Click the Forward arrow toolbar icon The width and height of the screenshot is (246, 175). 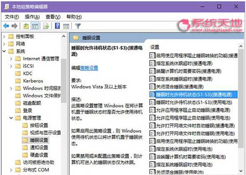[x=15, y=26]
